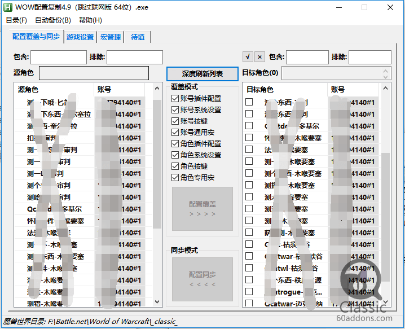Click down arrow of 目标角色(0) box
The height and width of the screenshot is (329, 405).
(386, 77)
